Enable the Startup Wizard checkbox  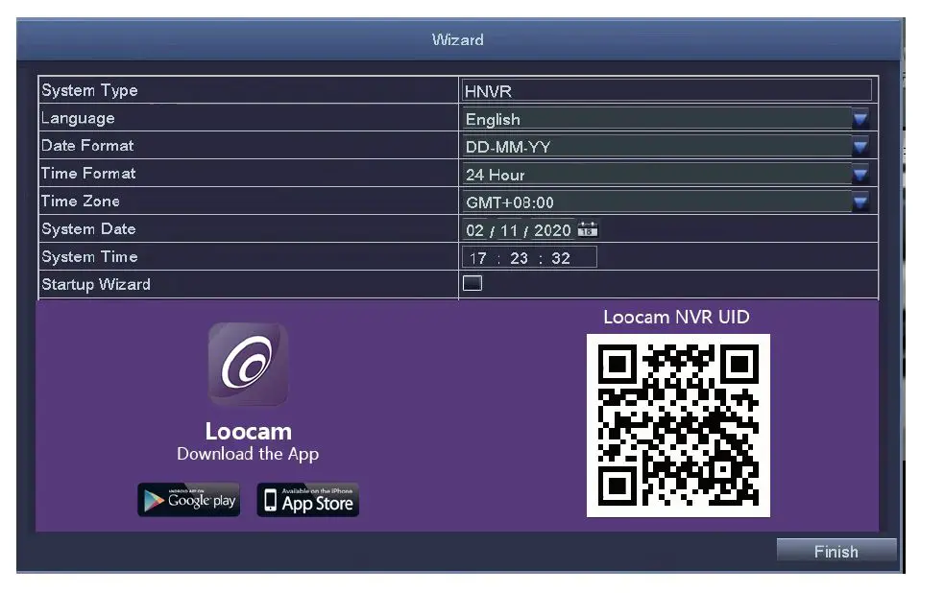472,283
